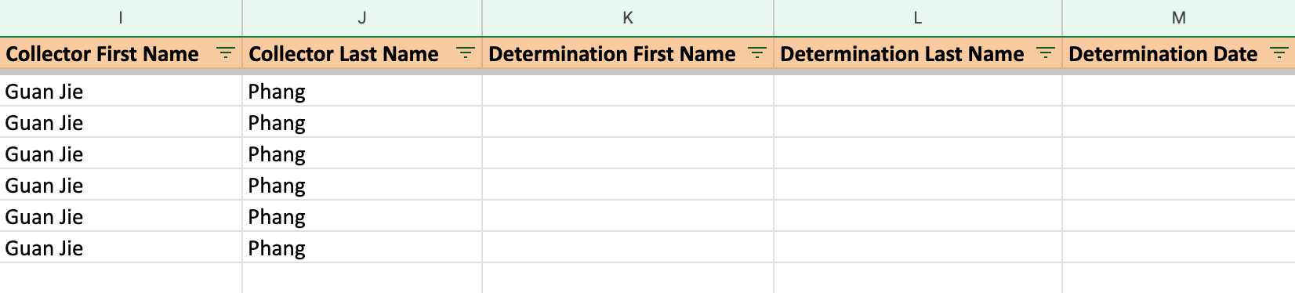Select fourth Phang cell in column J

point(362,185)
